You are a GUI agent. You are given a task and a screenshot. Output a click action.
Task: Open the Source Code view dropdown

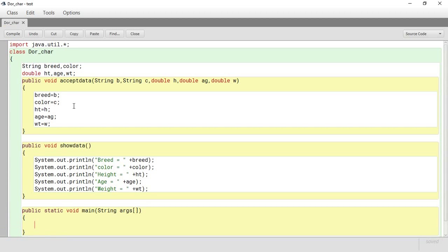tap(423, 34)
